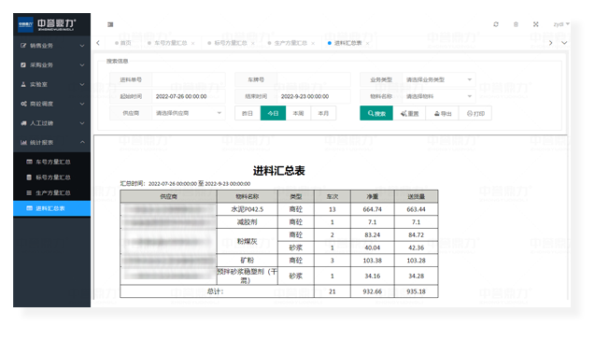The height and width of the screenshot is (340, 595).
Task: Close the 车号方量汇总 tab
Action: click(x=193, y=43)
